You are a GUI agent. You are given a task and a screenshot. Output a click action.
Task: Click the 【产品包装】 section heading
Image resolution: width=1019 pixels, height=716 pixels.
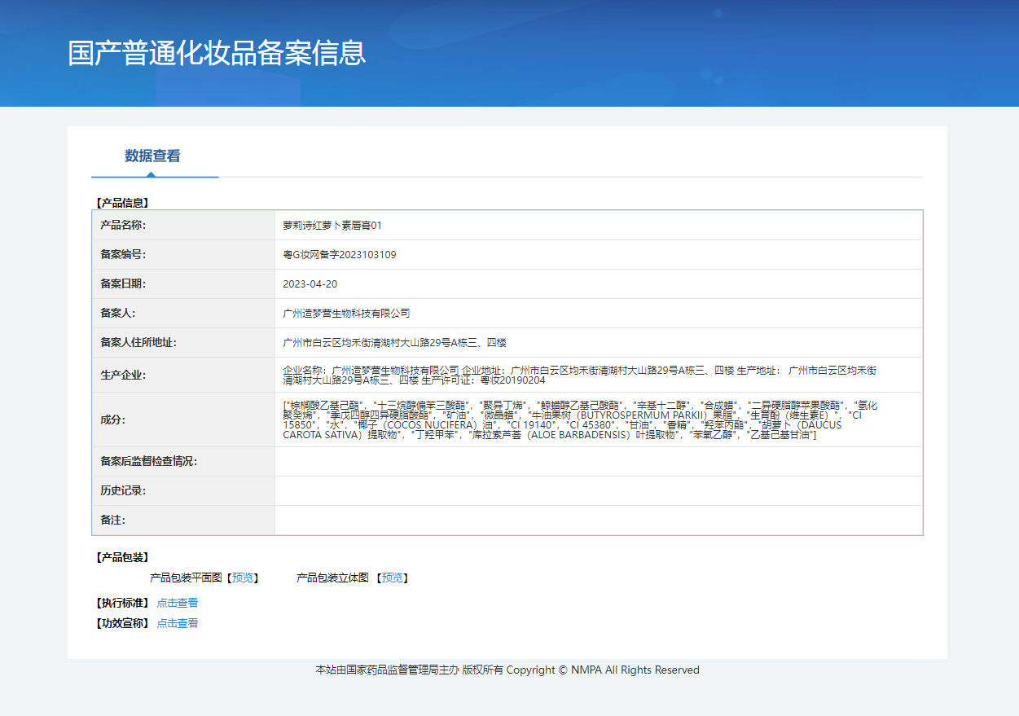click(122, 557)
